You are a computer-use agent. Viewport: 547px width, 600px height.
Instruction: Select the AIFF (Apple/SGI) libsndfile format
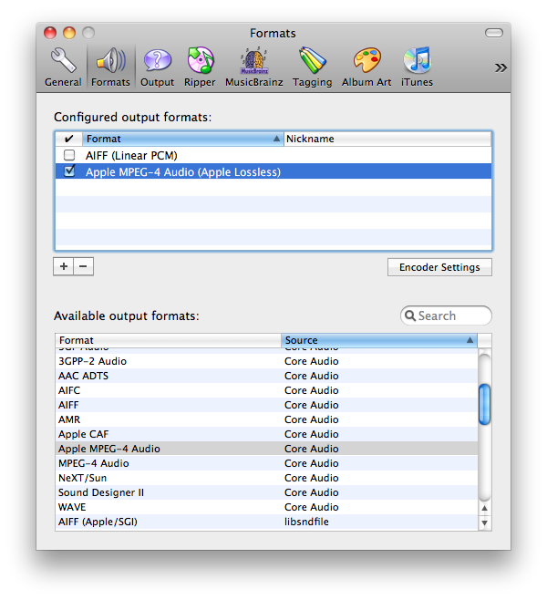[x=266, y=522]
